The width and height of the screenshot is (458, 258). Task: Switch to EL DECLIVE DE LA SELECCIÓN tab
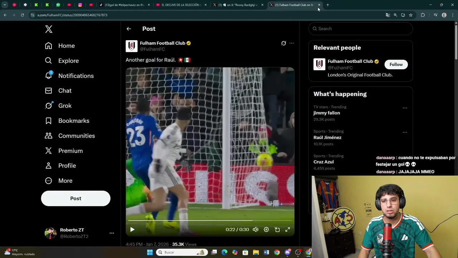[182, 5]
